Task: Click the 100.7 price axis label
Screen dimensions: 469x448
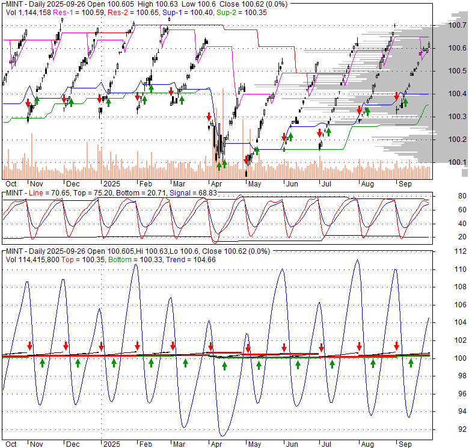Action: point(458,25)
